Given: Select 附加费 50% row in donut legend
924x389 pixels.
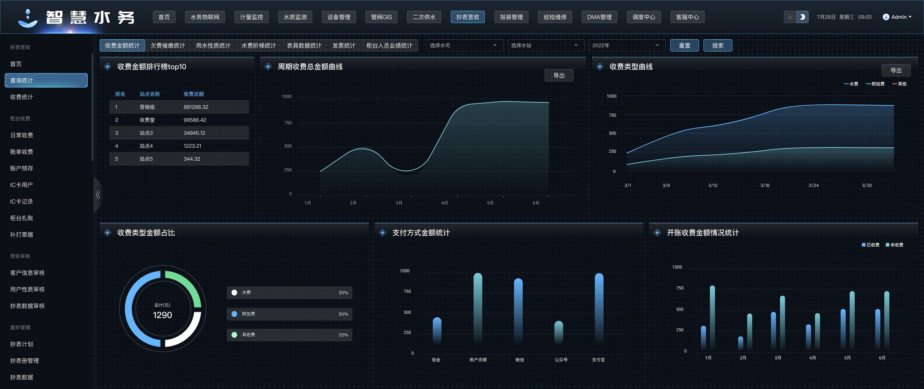Looking at the screenshot, I should click(289, 314).
